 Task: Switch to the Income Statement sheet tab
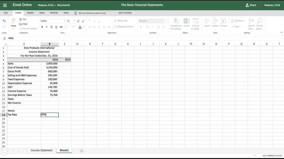point(41,150)
